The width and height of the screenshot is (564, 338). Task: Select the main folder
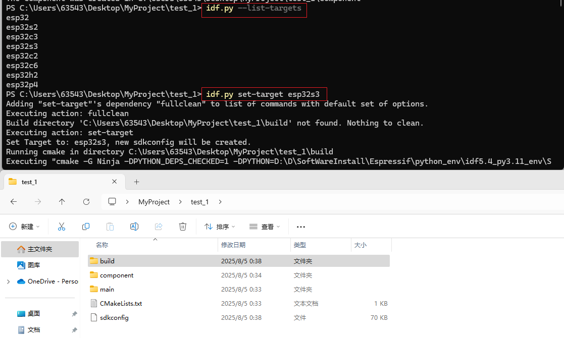tap(239, 290)
